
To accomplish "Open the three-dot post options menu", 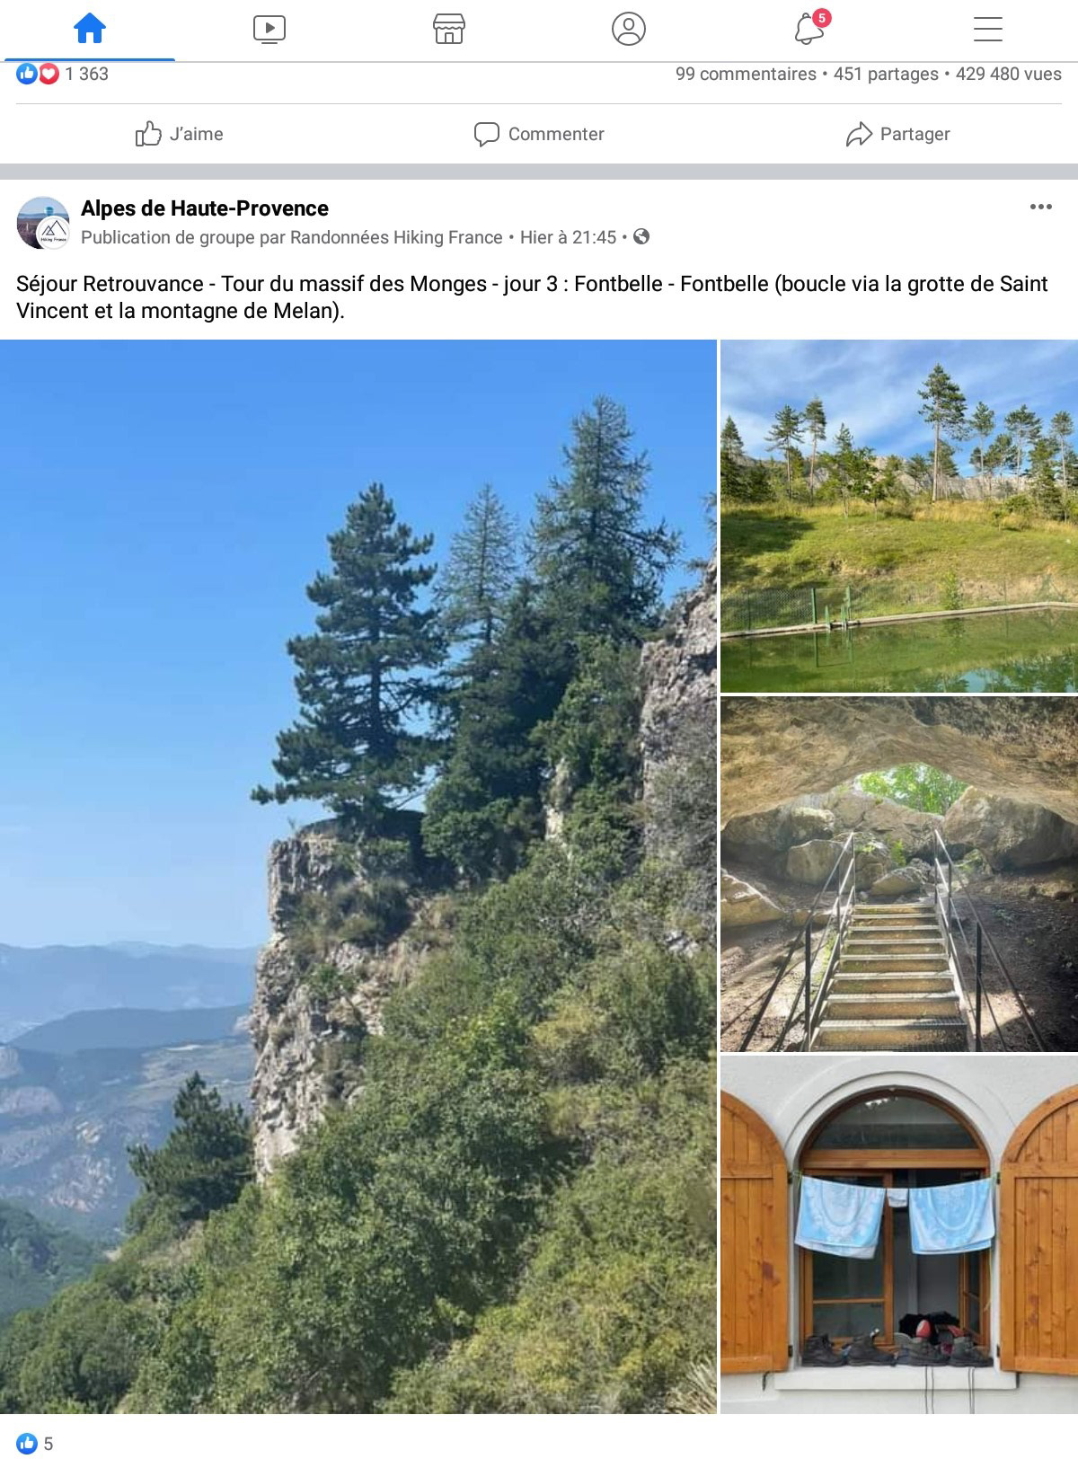I will click(1040, 207).
